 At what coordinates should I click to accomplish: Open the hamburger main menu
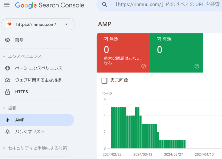7,5
